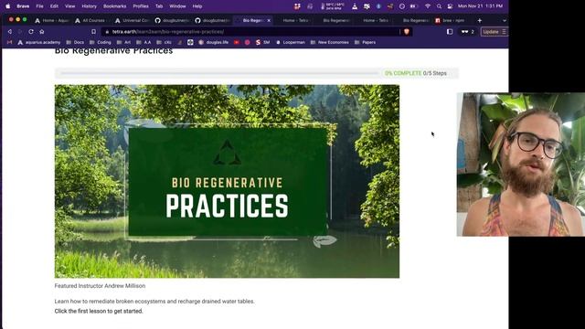Viewport: 585px width, 329px height.
Task: Open the browser home page icon
Action: [x=42, y=32]
